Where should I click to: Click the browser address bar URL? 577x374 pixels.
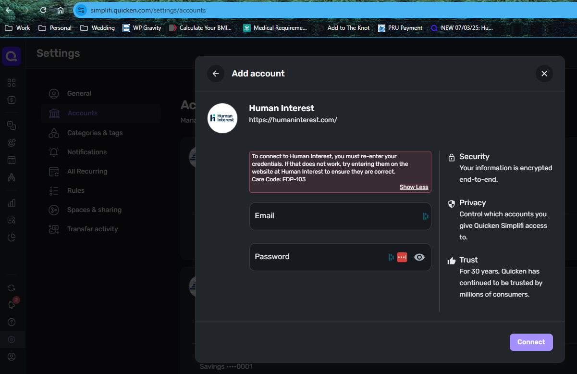[x=148, y=10]
